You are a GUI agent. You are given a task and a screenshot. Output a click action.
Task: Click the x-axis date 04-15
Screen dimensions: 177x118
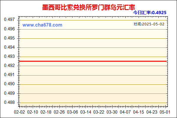tap(139, 112)
